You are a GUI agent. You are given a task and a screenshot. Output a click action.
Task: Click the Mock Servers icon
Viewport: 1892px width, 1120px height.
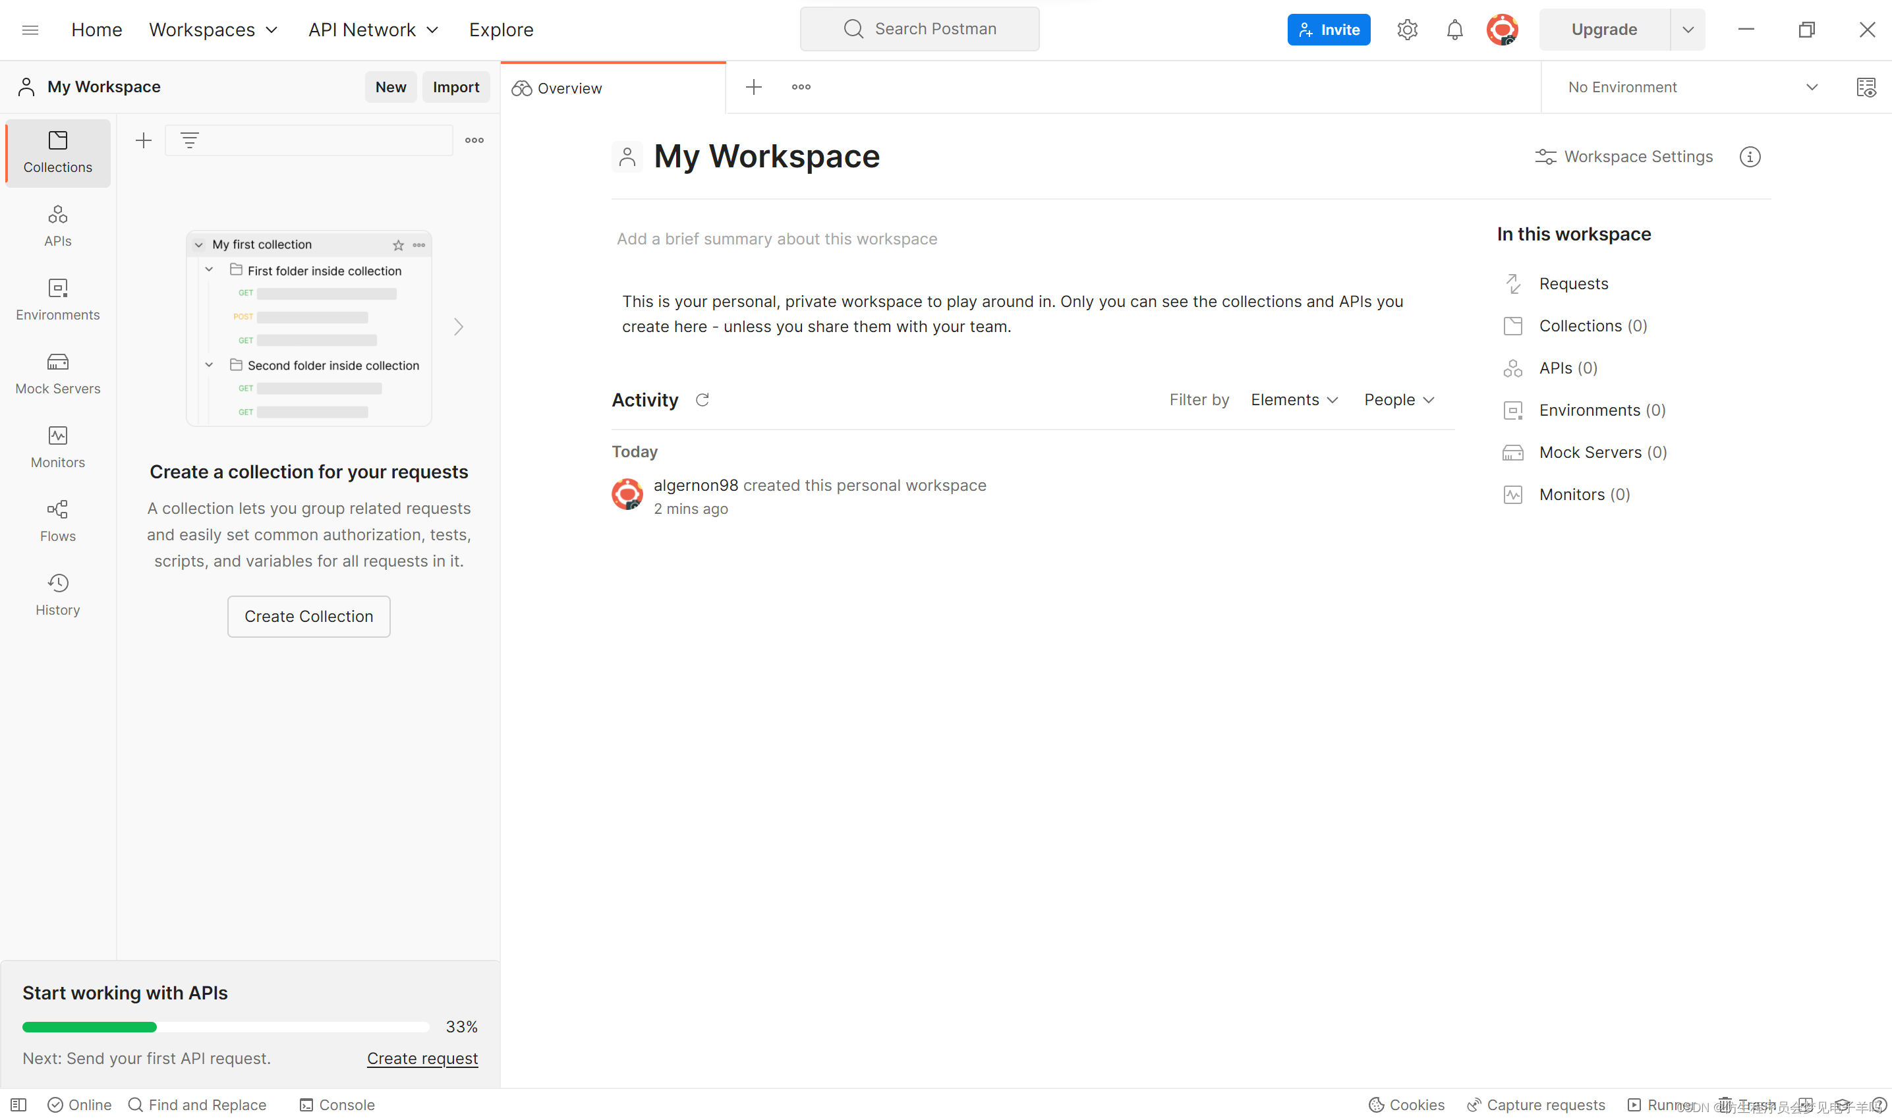pyautogui.click(x=57, y=374)
